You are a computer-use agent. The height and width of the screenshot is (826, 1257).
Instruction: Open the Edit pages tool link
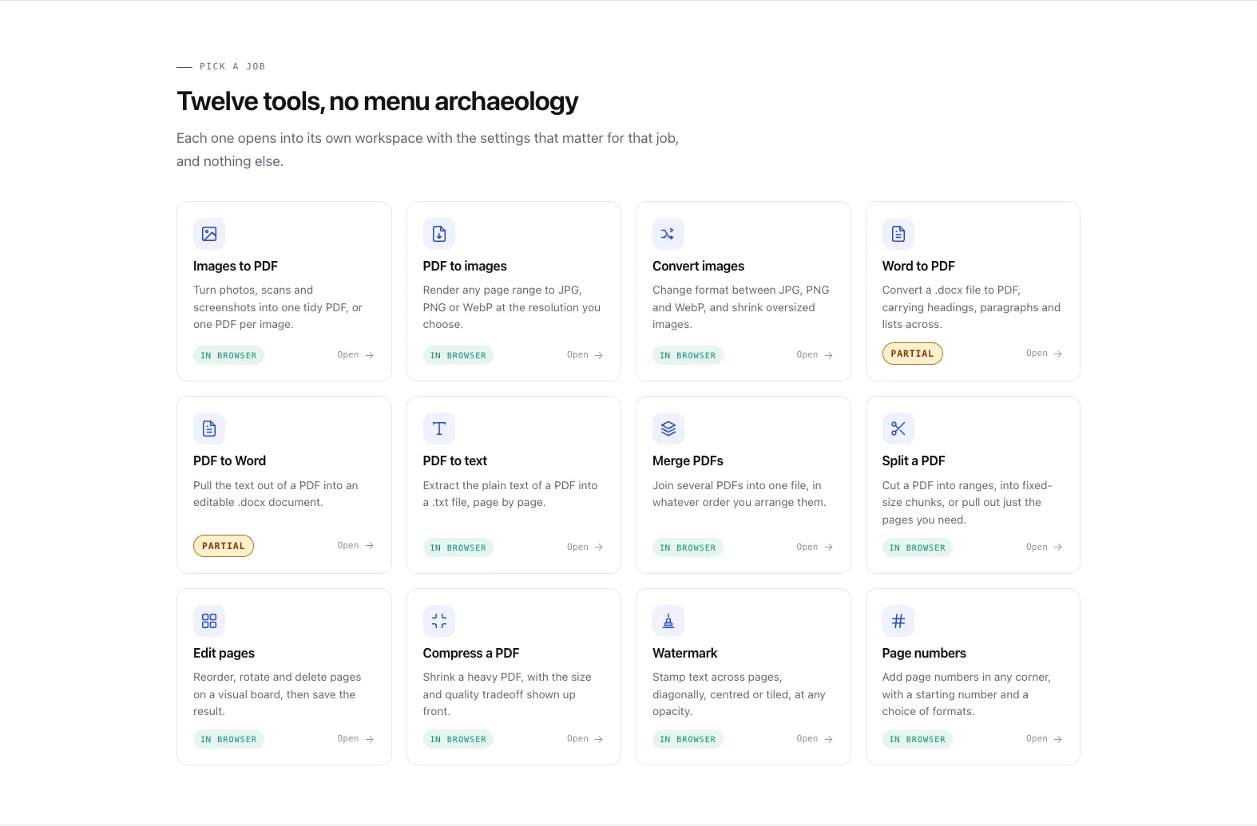pyautogui.click(x=355, y=739)
